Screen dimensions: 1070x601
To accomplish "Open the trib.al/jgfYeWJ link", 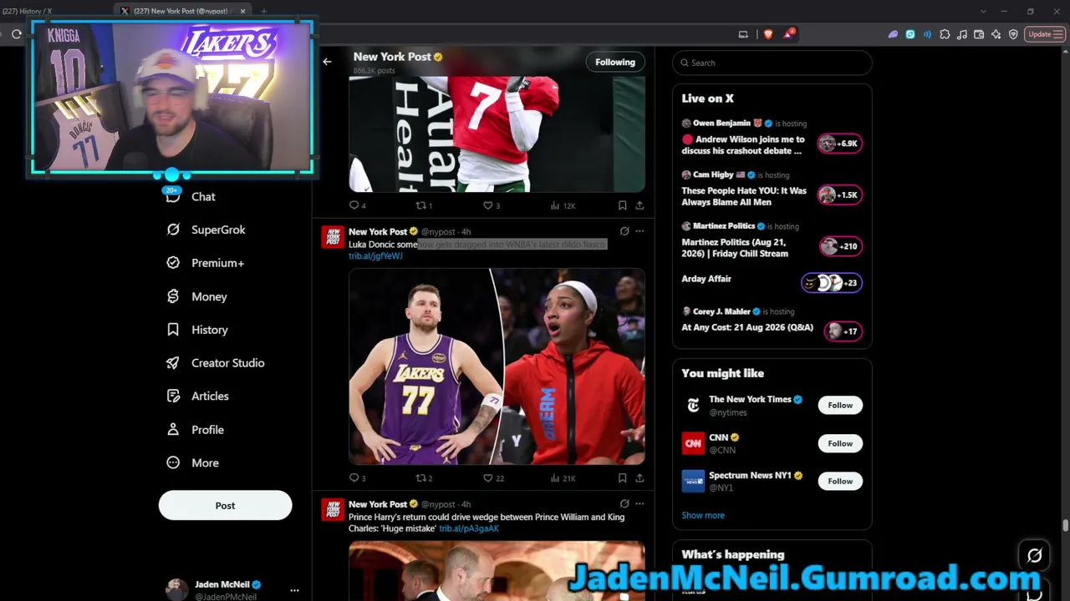I will (x=375, y=256).
